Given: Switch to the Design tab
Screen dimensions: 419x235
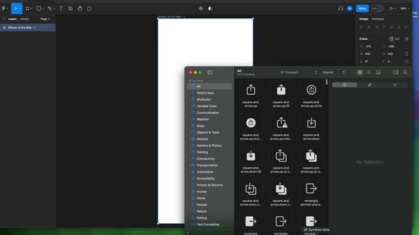Looking at the screenshot, I should (x=363, y=19).
